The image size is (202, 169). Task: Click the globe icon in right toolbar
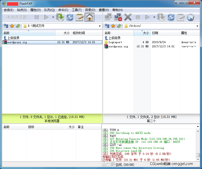coord(190,17)
